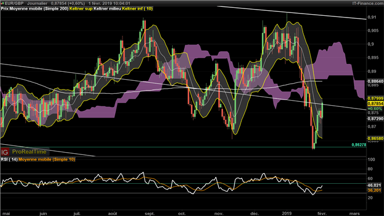384x216 pixels.
Task: Click the timestamp 1 févr. 2019 10:04:01
Action: click(x=109, y=3)
